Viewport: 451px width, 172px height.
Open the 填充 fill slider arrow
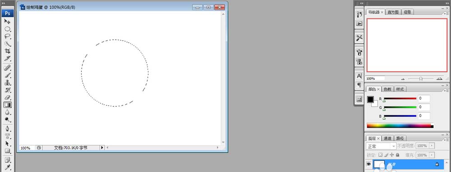click(432, 155)
